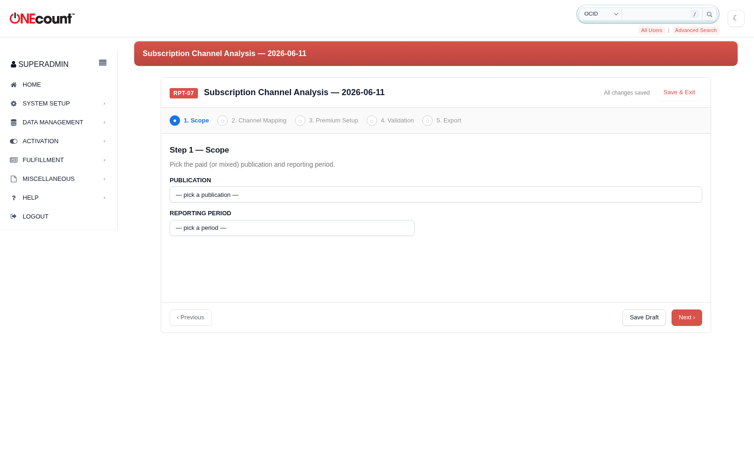This screenshot has width=754, height=471.
Task: Click the Previous button
Action: click(x=190, y=317)
